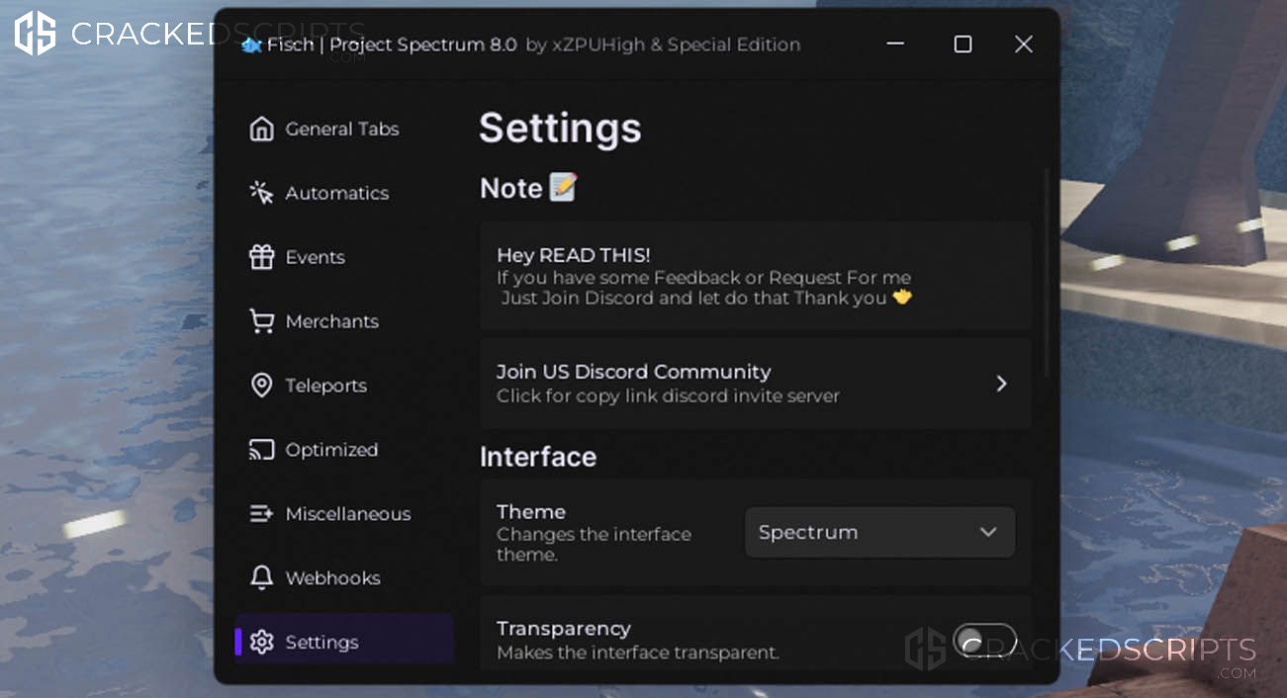This screenshot has height=698, width=1287.
Task: Click the Note section heading
Action: click(528, 188)
